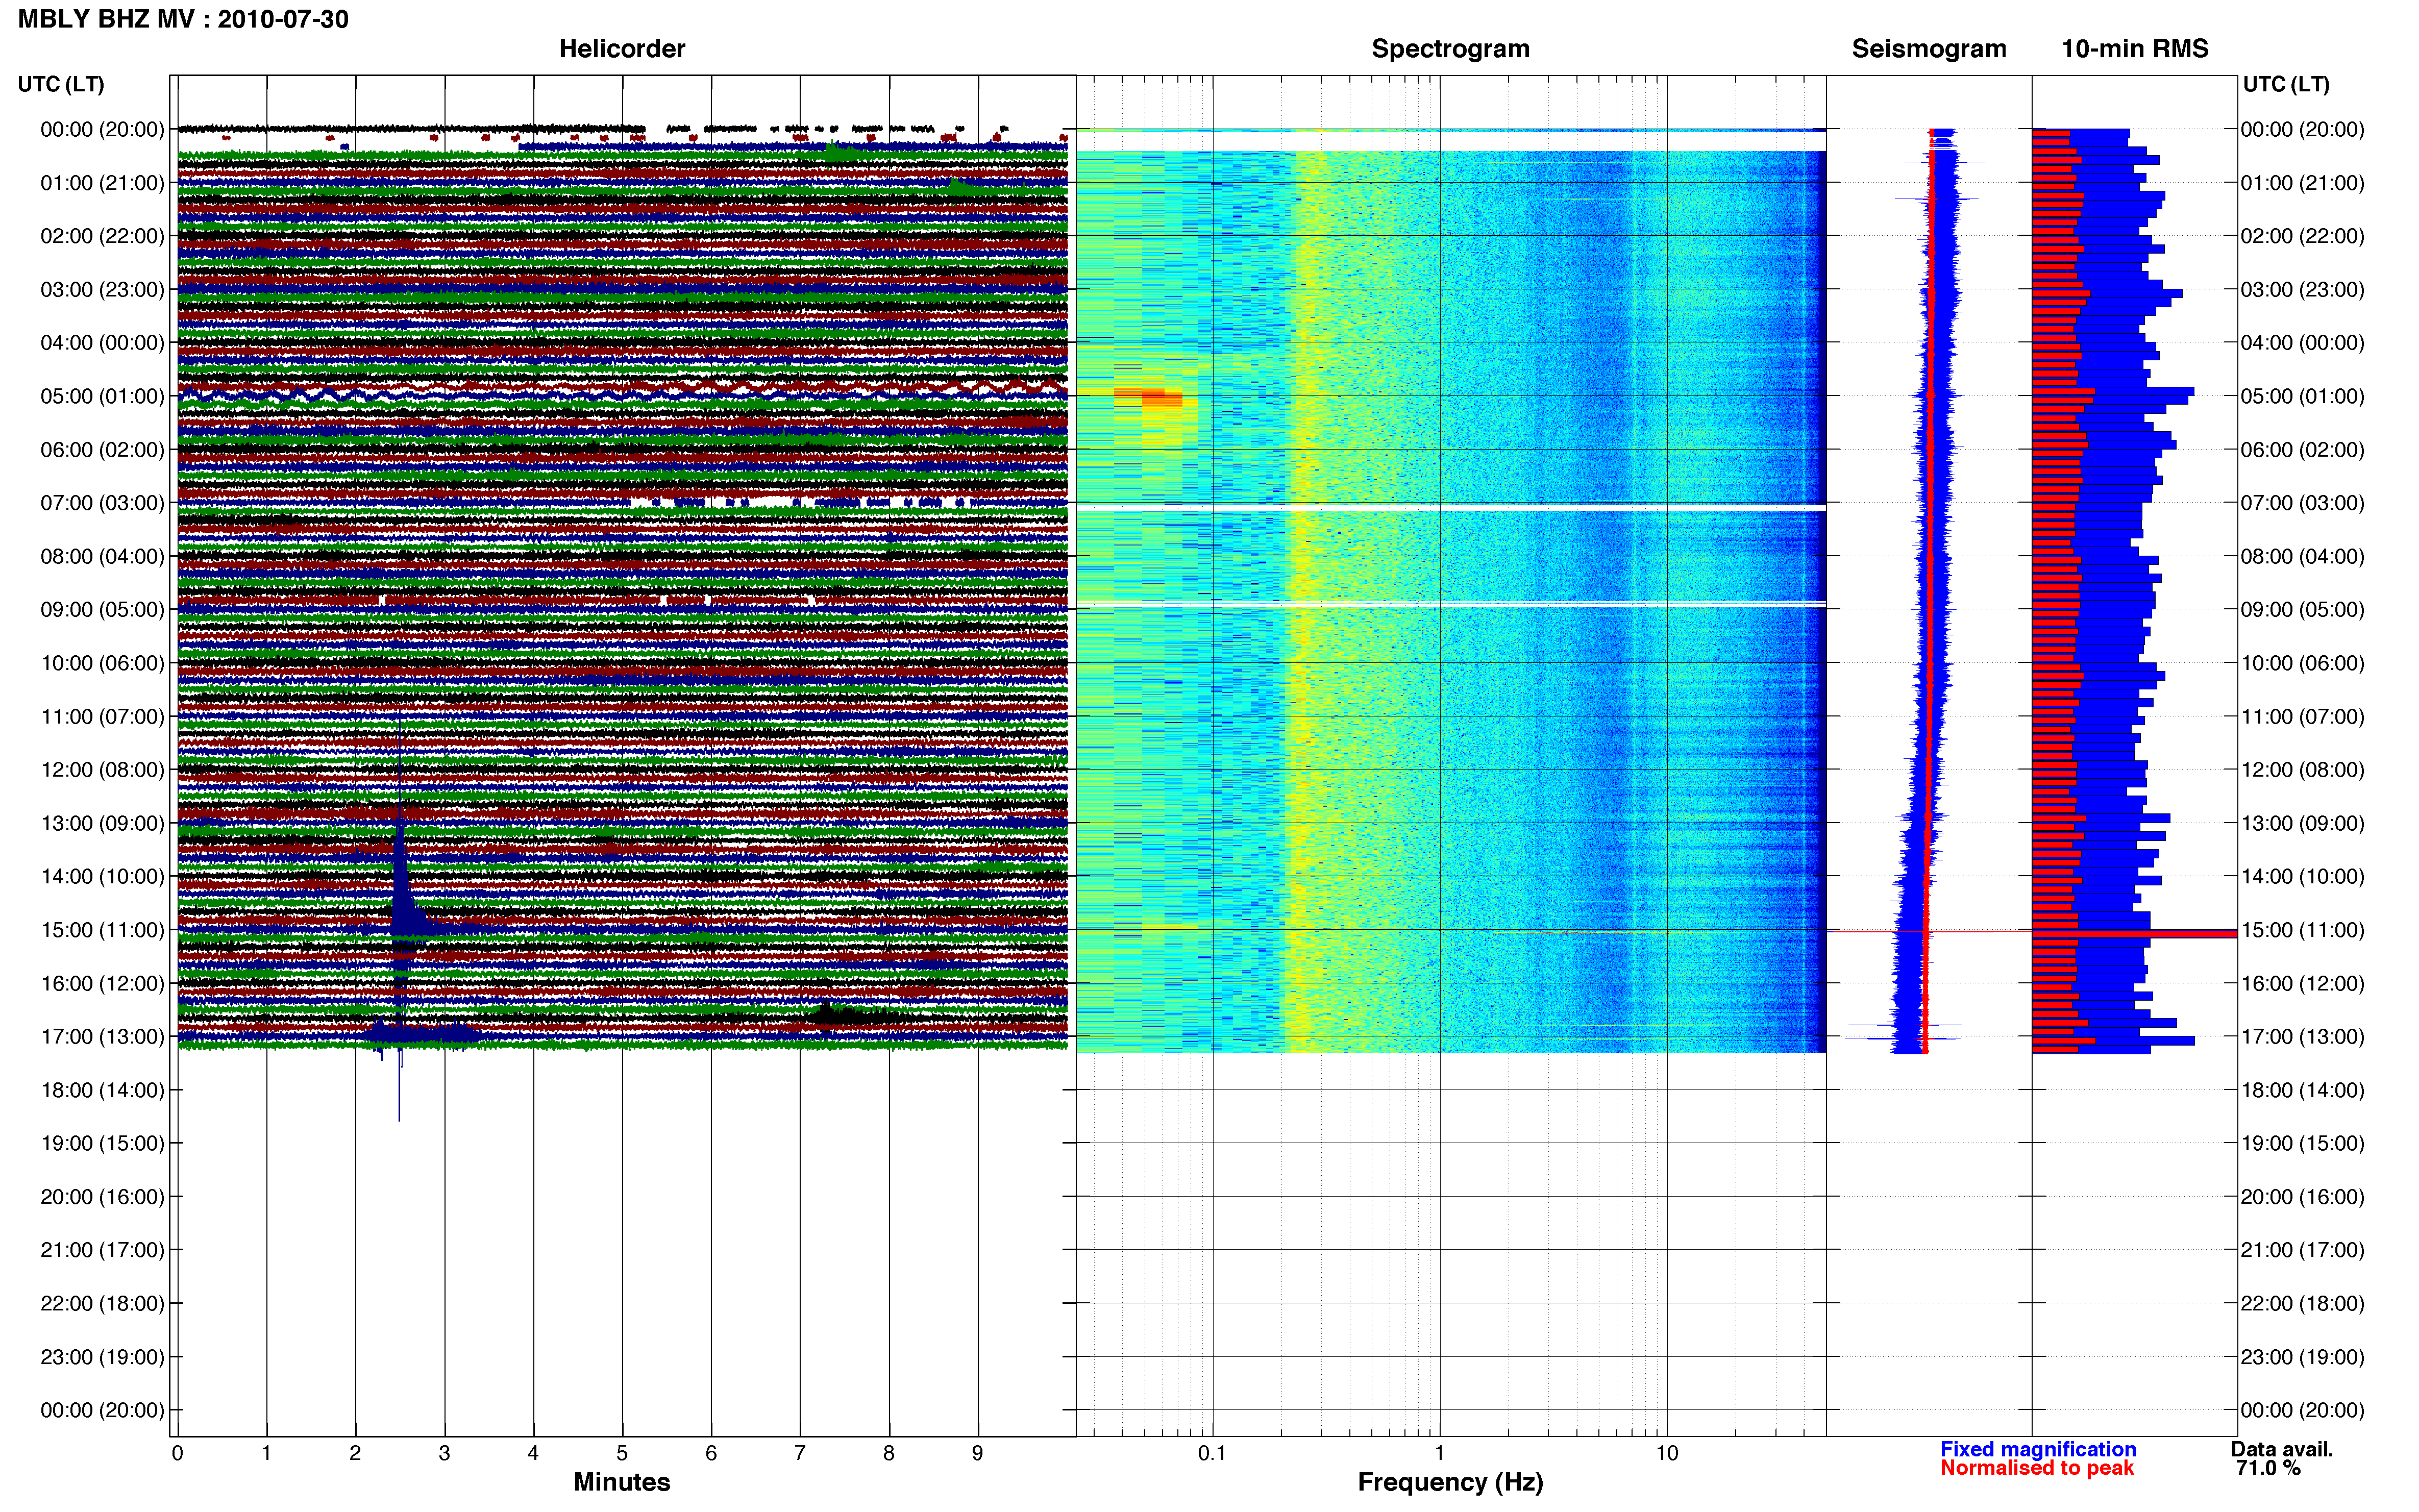Click the Spectrogram panel heading
2419x1512 pixels.
(x=1450, y=48)
